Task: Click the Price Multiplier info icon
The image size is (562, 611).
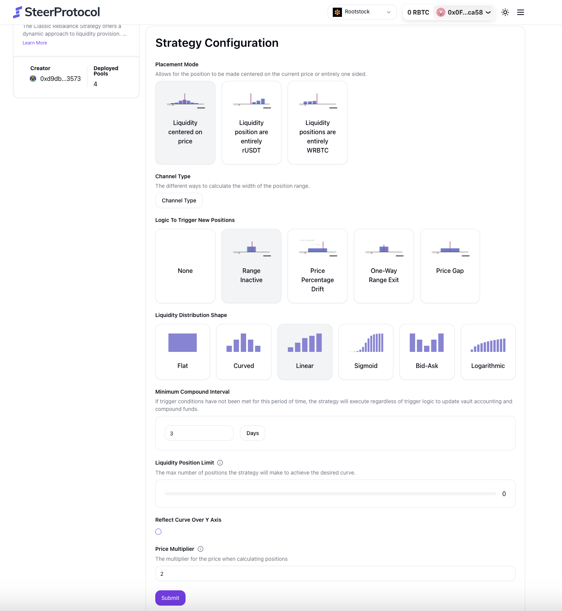Action: [200, 549]
